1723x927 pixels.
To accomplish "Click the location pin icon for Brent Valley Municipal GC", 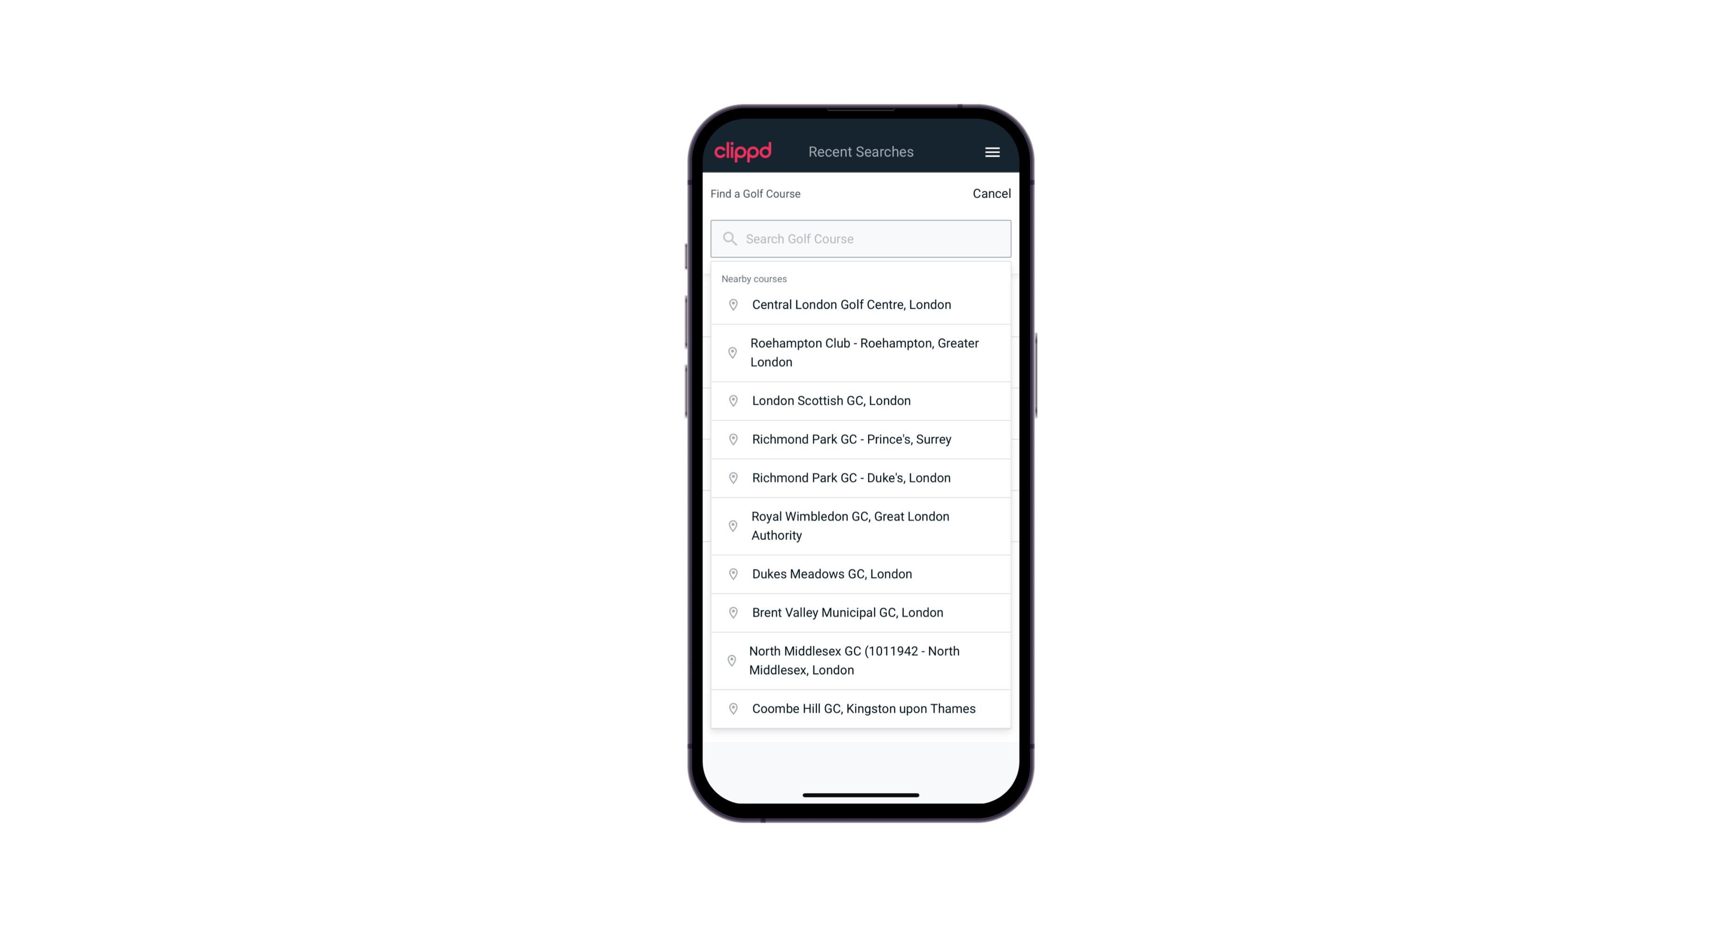I will pyautogui.click(x=730, y=612).
